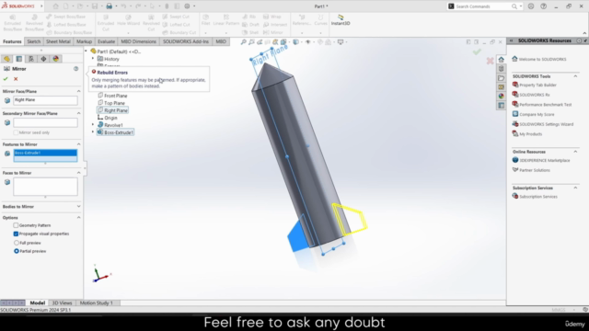Collapse SOLIDWORKS Tools section in Resources
This screenshot has width=589, height=331.
coord(575,76)
